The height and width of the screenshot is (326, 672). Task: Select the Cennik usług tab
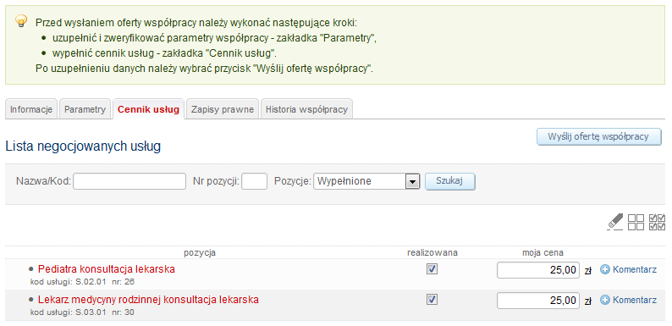click(148, 109)
